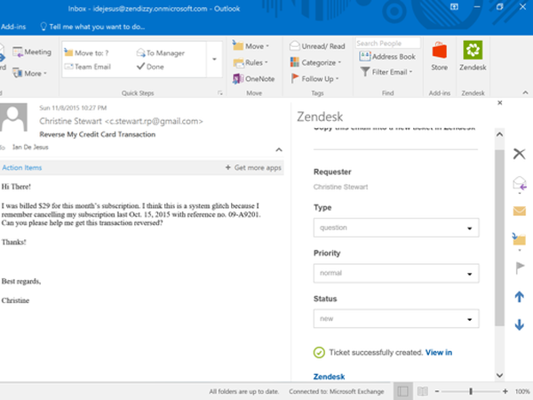
Task: Close the Zendesk task pane
Action: [499, 103]
